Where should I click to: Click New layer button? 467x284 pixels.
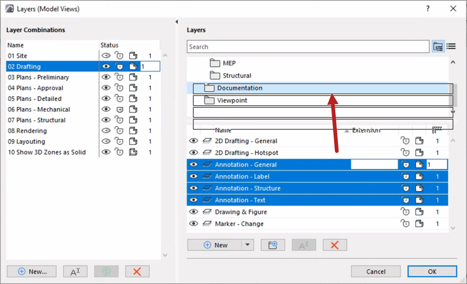coord(215,245)
